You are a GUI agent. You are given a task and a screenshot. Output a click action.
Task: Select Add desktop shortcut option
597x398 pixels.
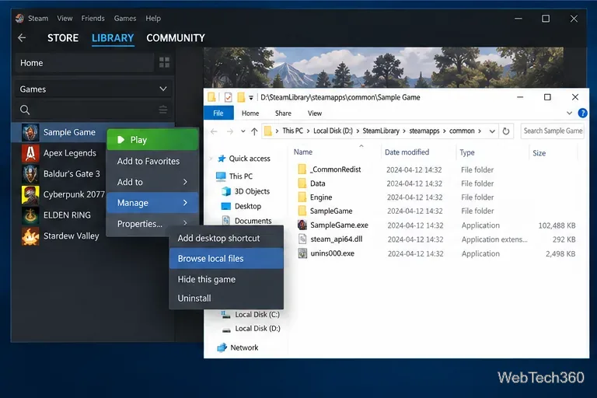(x=226, y=238)
